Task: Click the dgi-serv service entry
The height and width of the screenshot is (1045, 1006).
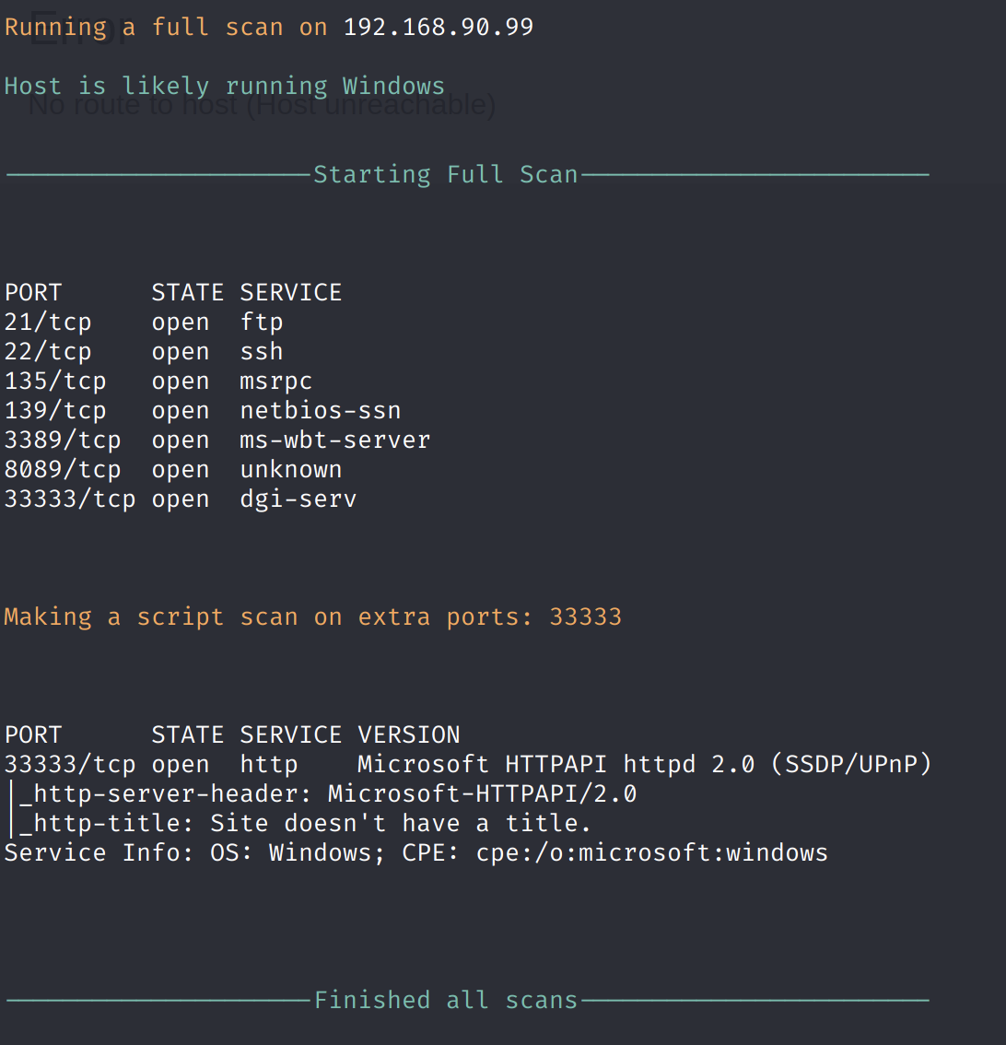Action: pos(298,499)
